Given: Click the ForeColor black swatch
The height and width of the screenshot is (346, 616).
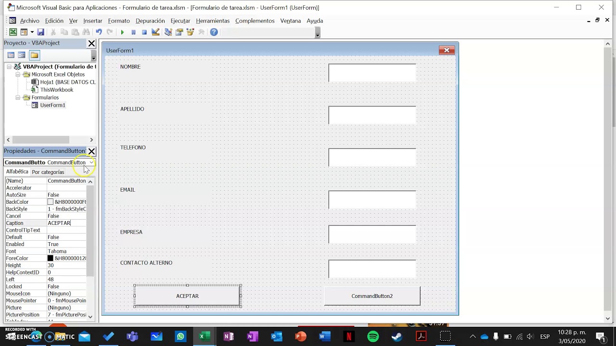Looking at the screenshot, I should pyautogui.click(x=50, y=258).
